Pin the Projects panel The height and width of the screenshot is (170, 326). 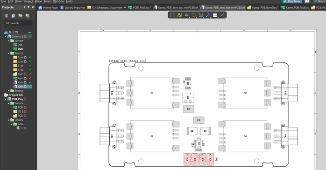28,7
